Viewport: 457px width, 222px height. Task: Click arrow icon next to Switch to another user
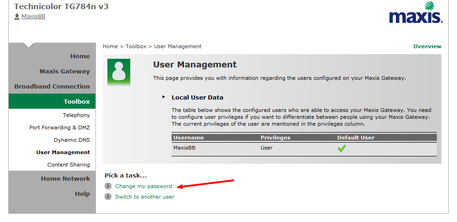click(108, 197)
